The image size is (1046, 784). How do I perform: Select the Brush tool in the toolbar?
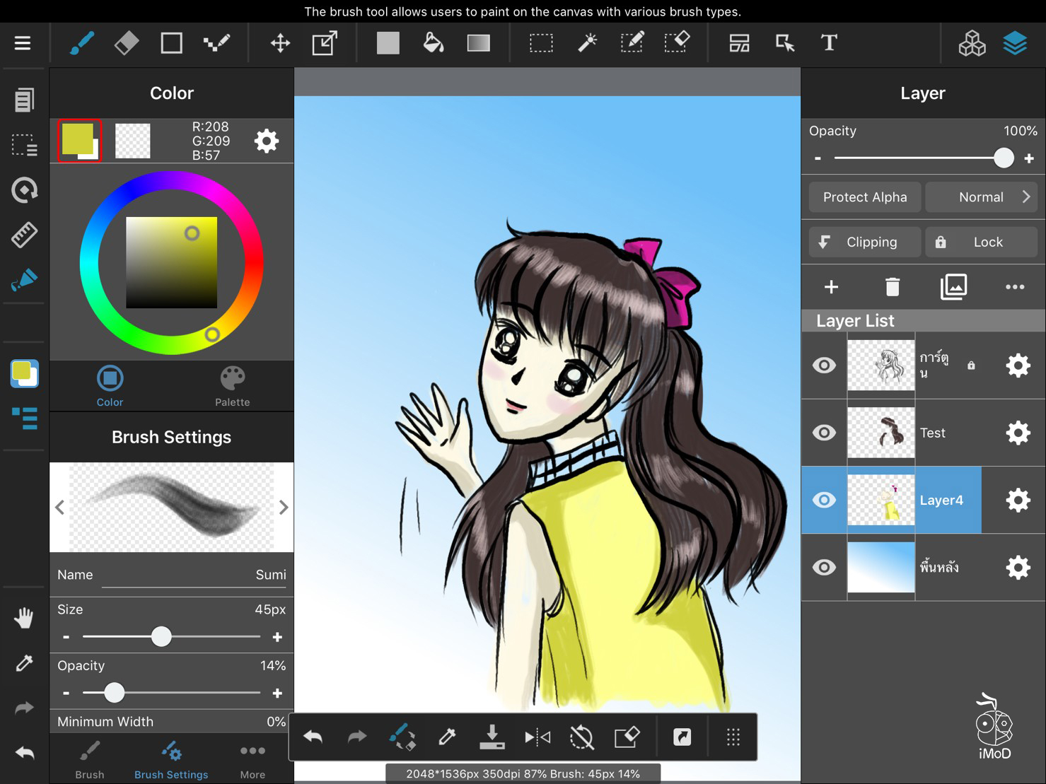point(81,42)
